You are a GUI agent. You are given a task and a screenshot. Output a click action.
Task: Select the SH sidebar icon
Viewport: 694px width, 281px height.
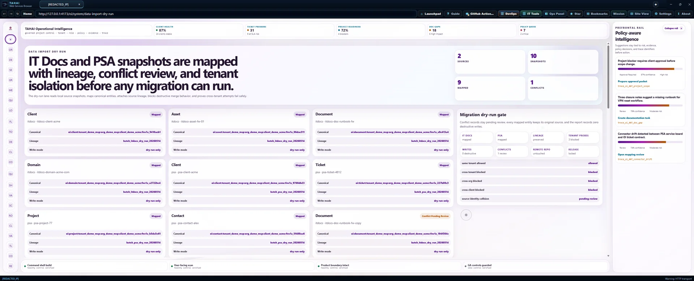[x=10, y=185]
